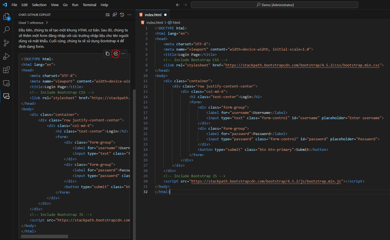The image size is (390, 240).
Task: Clear chat using the list icon
Action: 108,15
